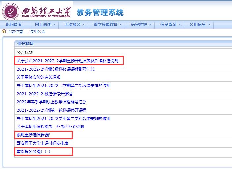This screenshot has width=232, height=170.
Task: Open the 返回首页 menu item
Action: pos(14,25)
